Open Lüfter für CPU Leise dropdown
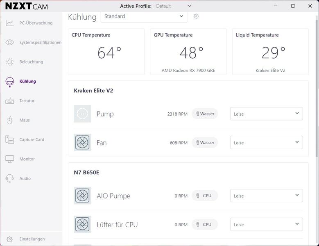 click(x=266, y=224)
